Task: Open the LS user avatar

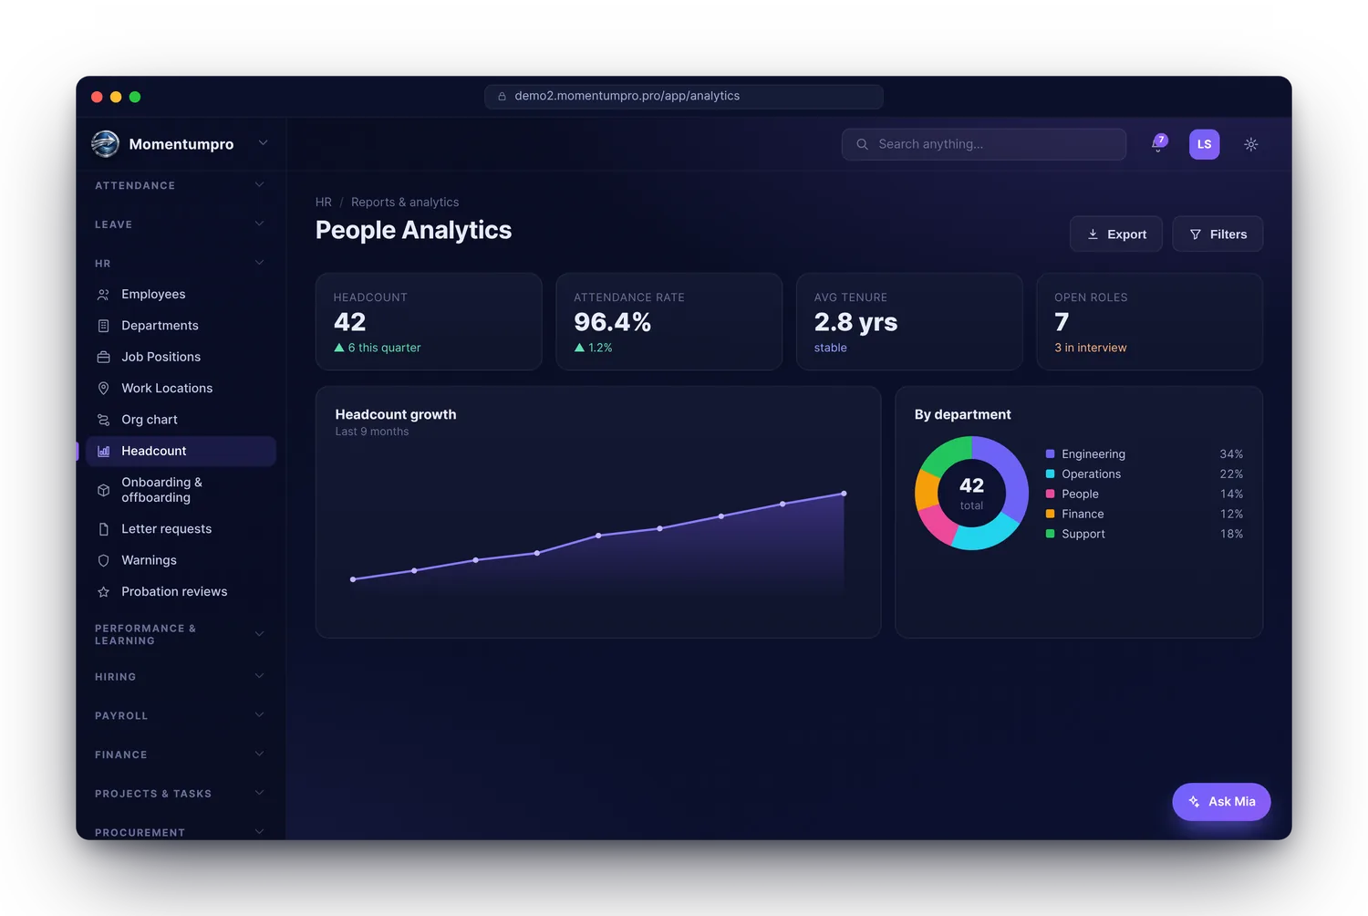Action: click(1204, 144)
